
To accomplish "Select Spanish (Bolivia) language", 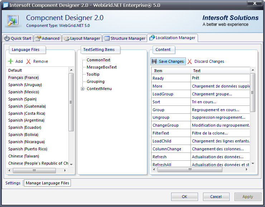I will 23,135.
